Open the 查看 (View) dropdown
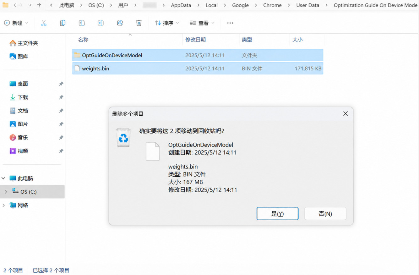Screen dimensions: 419x275 [x=202, y=23]
